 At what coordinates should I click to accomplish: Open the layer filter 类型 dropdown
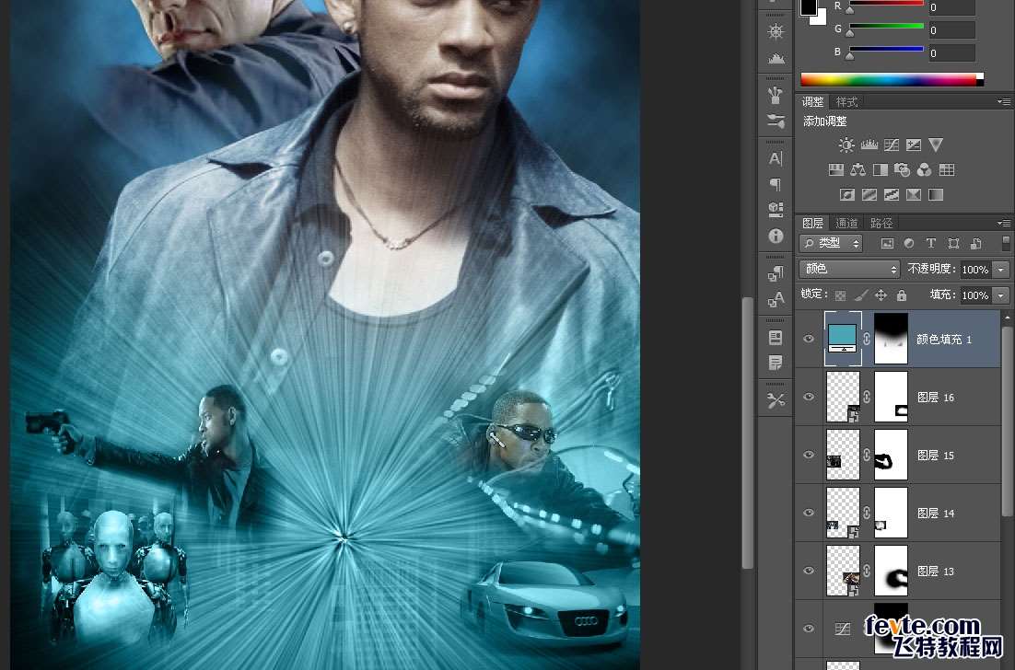(831, 243)
